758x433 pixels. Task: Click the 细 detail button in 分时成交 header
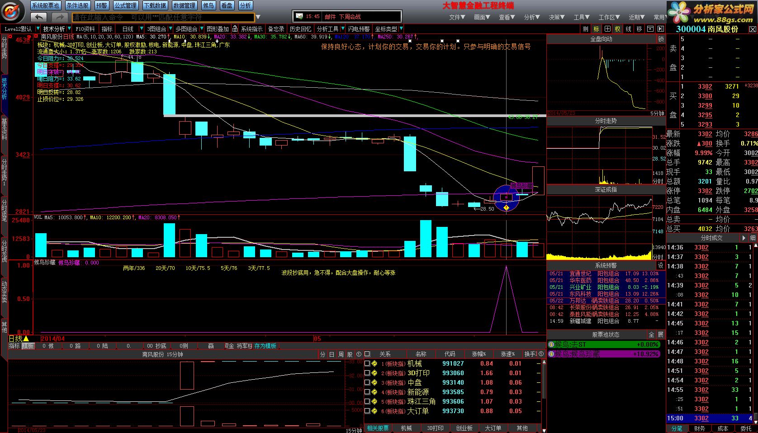coord(753,238)
